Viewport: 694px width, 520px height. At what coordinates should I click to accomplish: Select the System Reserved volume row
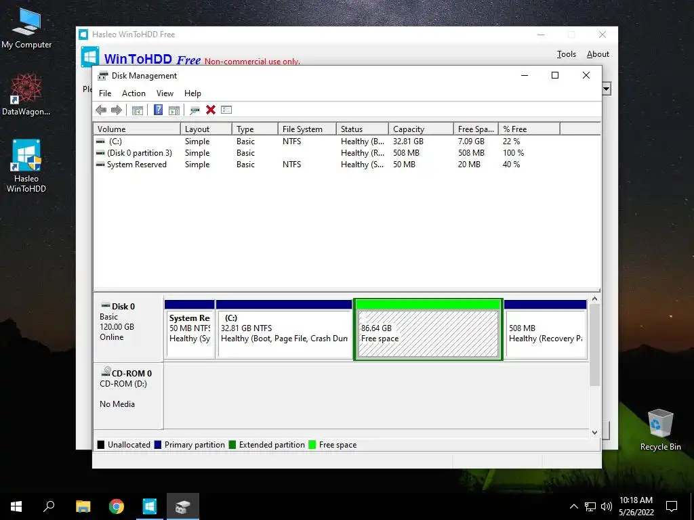[x=346, y=165]
